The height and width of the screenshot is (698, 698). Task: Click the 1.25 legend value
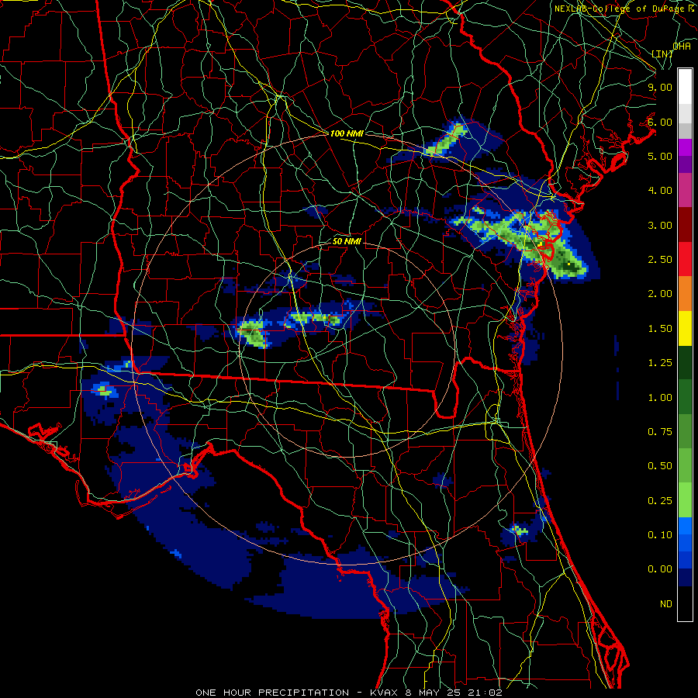point(660,363)
